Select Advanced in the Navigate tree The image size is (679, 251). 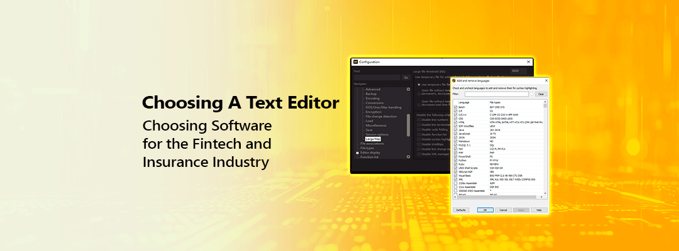click(373, 90)
